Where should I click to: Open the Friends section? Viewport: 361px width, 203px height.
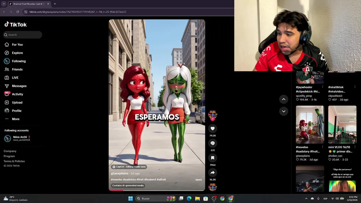pos(17,69)
